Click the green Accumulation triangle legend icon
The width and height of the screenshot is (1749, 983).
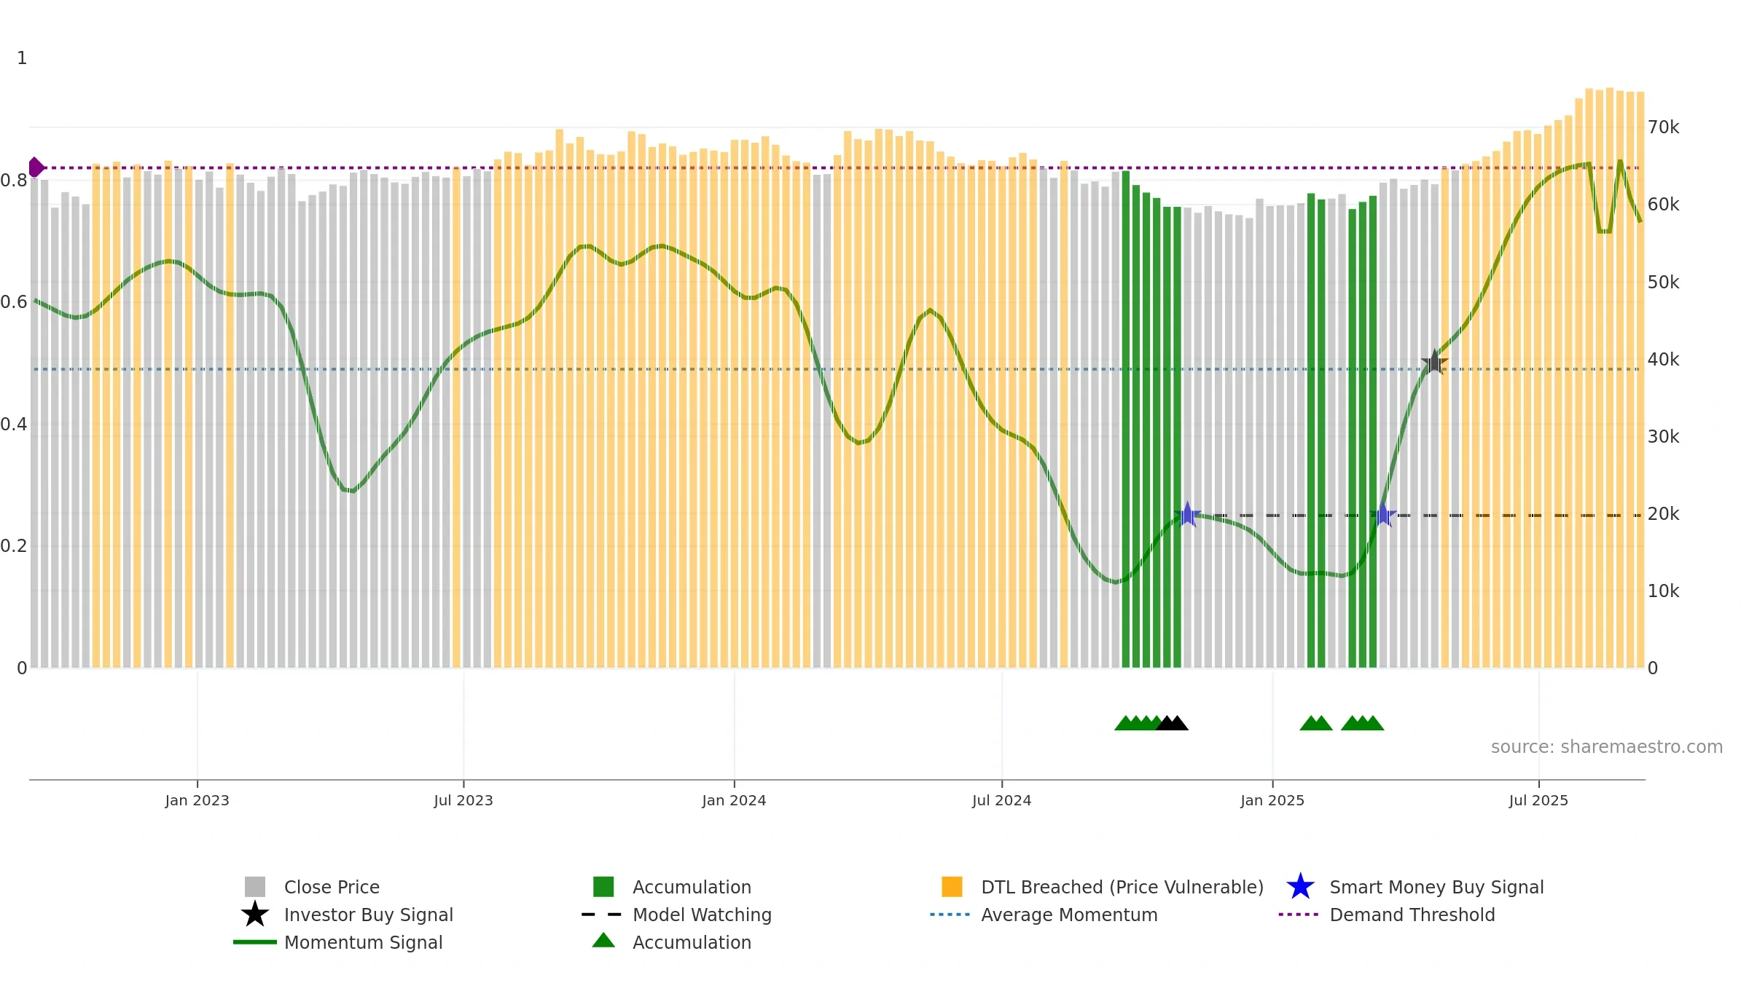[603, 941]
